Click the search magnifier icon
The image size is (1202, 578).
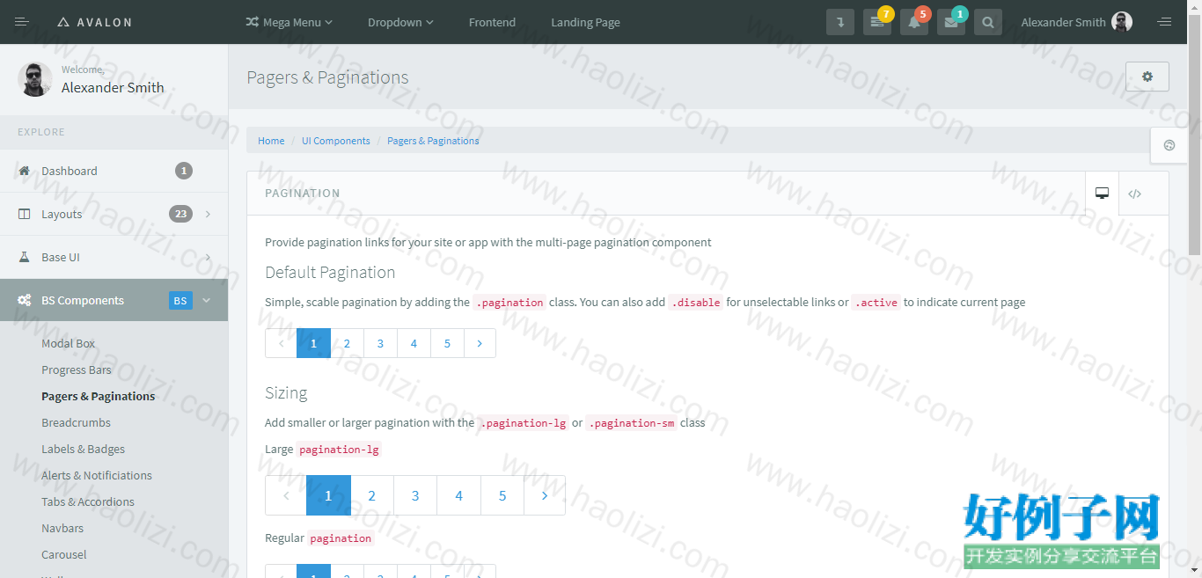[x=988, y=22]
